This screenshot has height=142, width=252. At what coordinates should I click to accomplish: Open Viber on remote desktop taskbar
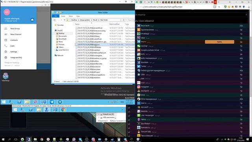click(35, 102)
